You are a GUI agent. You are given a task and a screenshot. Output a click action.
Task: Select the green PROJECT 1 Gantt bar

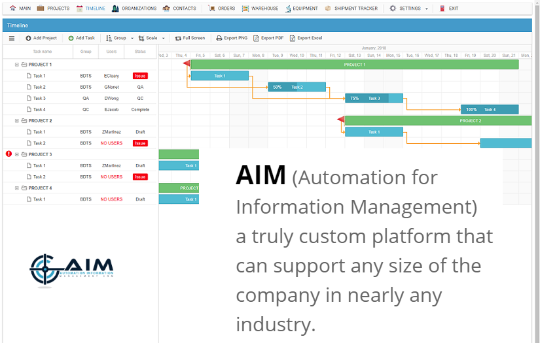tap(355, 65)
